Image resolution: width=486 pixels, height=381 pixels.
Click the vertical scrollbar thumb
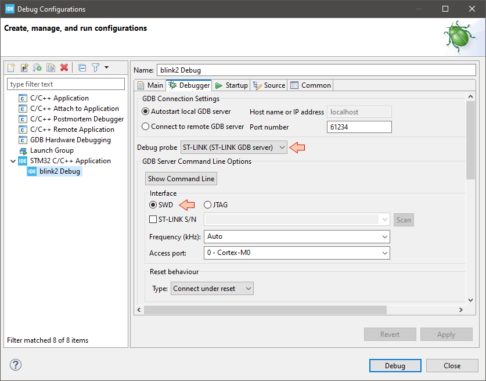point(470,140)
